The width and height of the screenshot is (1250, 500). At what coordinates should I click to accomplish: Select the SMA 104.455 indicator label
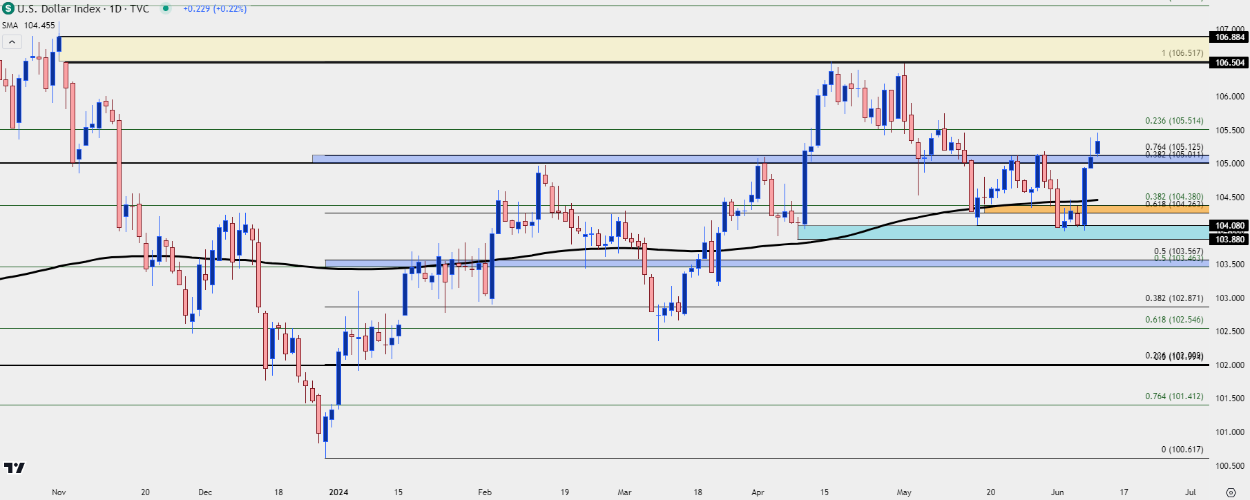click(x=28, y=26)
